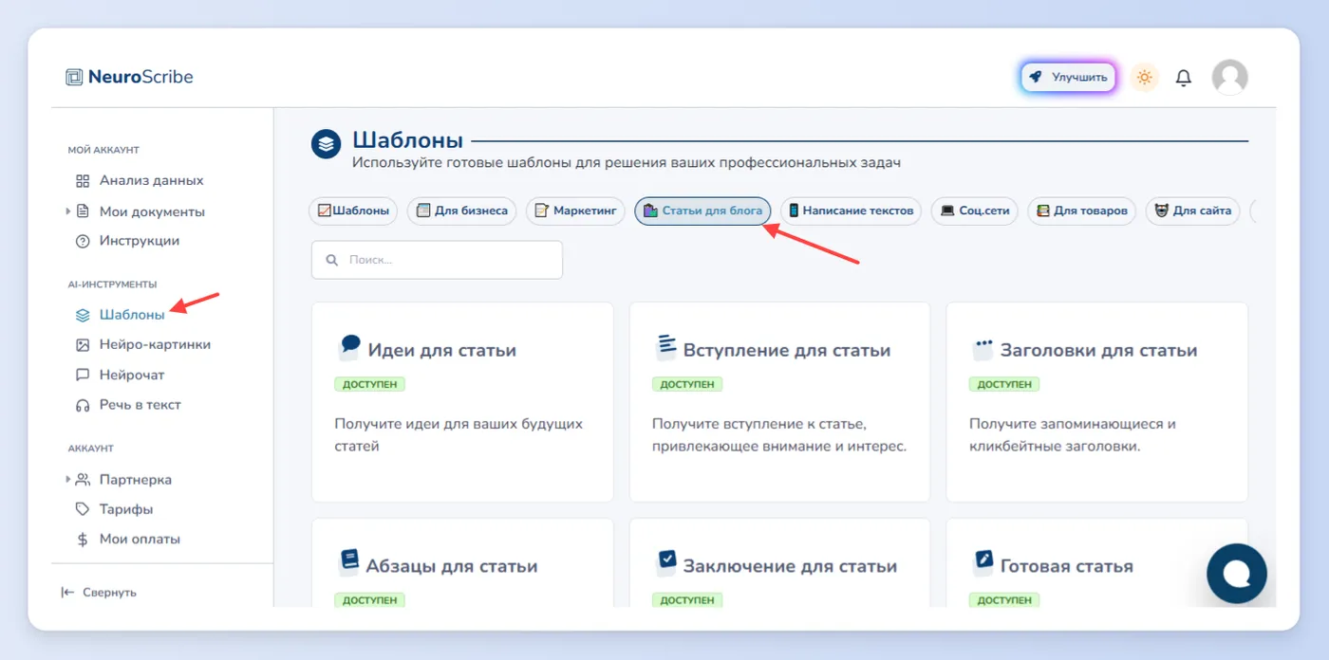Viewport: 1329px width, 660px height.
Task: Open the Идеи для статьи template card
Action: (462, 402)
